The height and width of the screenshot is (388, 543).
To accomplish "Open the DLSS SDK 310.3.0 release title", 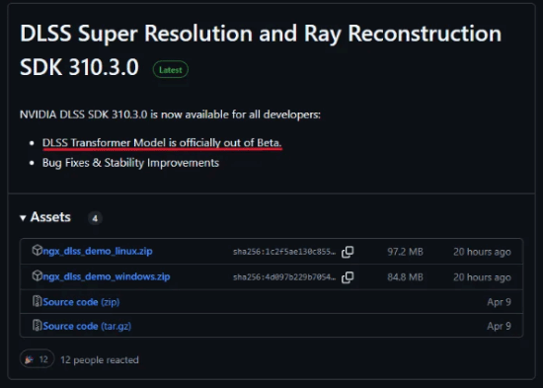I will pyautogui.click(x=261, y=49).
